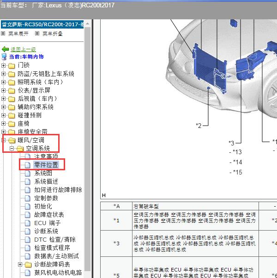Screen dimensions: 277x278
Task: Click the 故障症状表 page icon
Action: [28, 214]
